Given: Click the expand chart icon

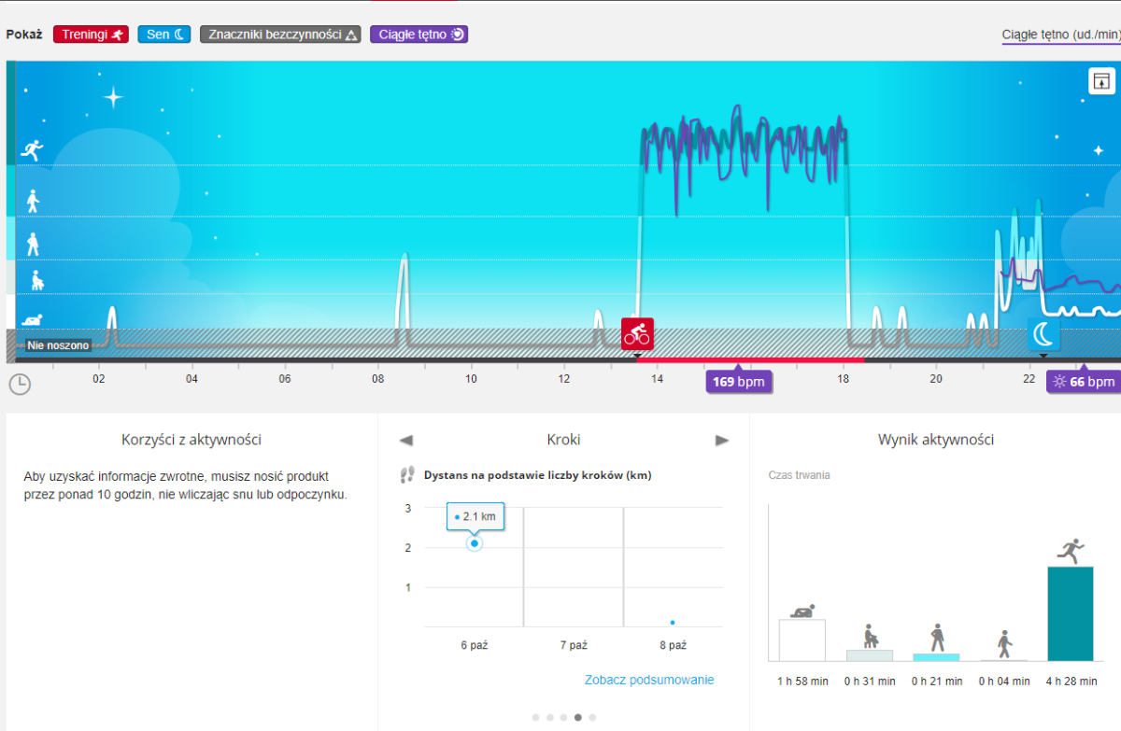Looking at the screenshot, I should point(1101,81).
